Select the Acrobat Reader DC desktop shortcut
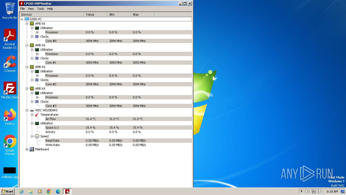346x195 pixels. pyautogui.click(x=10, y=39)
